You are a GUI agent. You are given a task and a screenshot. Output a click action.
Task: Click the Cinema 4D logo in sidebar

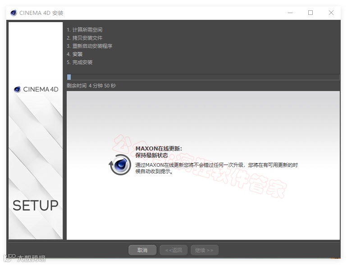[37, 89]
